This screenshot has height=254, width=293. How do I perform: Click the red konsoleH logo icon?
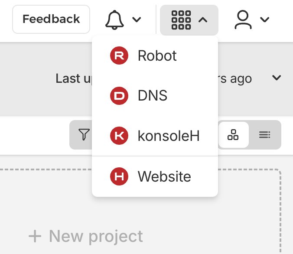tap(119, 136)
